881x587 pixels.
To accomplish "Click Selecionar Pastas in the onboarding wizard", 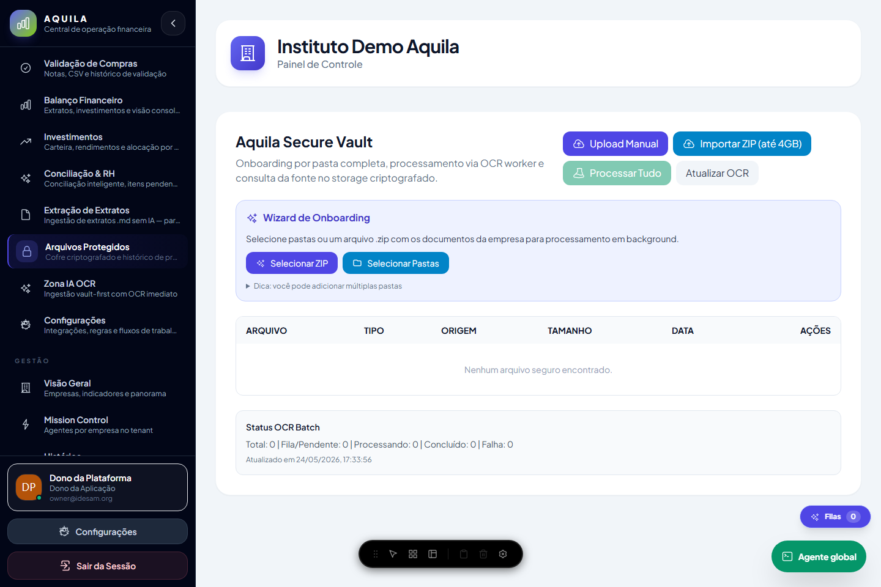I will [396, 263].
